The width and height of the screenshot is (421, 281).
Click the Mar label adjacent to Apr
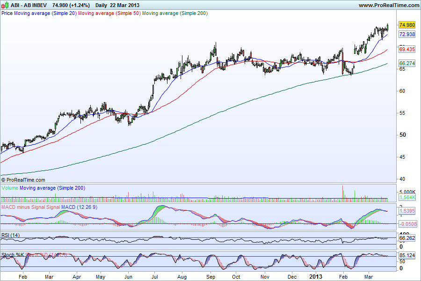click(x=49, y=277)
